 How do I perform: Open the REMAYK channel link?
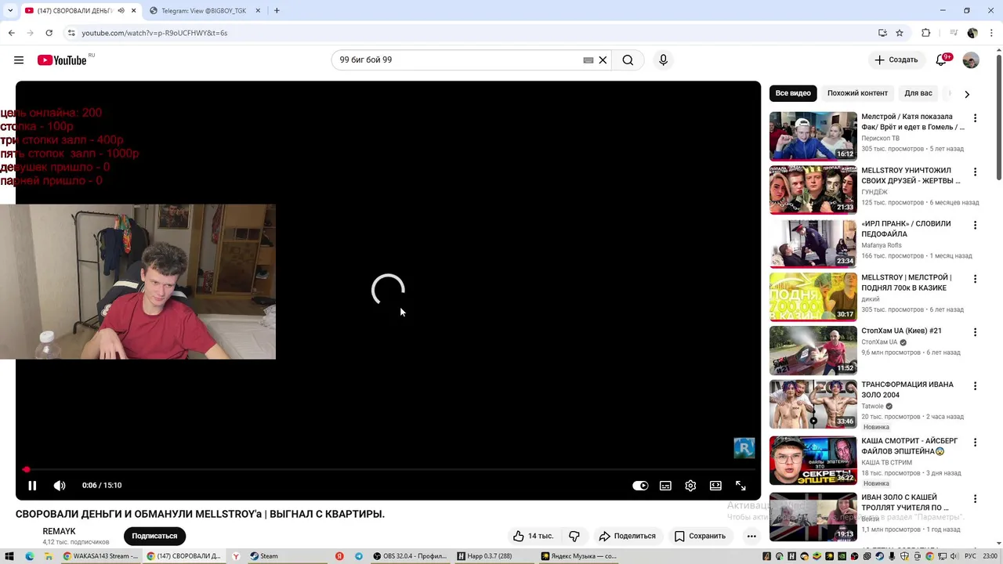coord(59,532)
